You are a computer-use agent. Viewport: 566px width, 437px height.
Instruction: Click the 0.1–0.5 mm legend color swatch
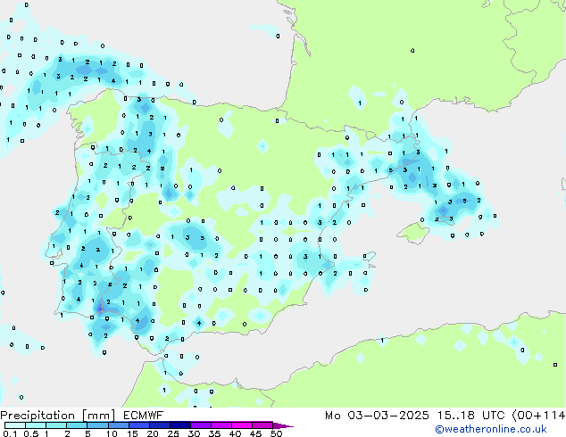[15, 425]
